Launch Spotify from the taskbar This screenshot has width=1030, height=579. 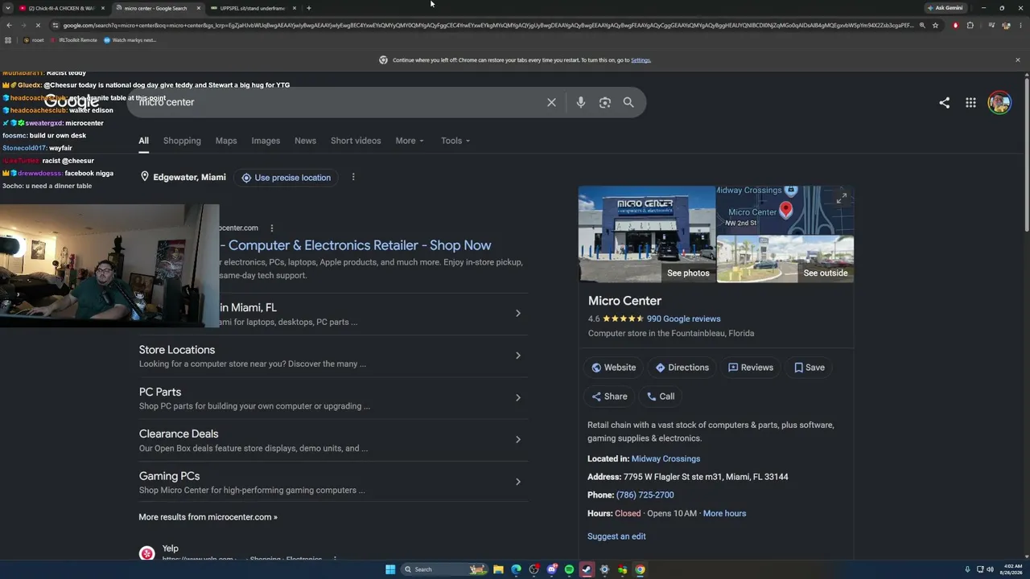569,569
